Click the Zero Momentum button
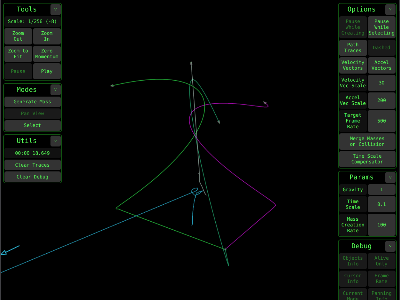Screen dimensions: 400x300 (47, 54)
